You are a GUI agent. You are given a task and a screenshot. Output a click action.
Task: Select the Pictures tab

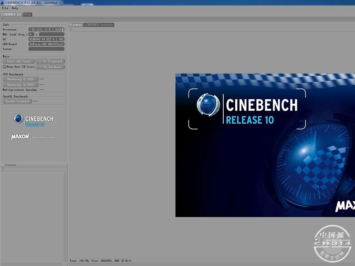click(75, 25)
